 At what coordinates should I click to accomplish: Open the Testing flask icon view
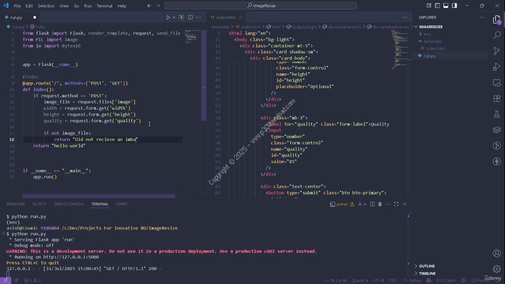(497, 114)
